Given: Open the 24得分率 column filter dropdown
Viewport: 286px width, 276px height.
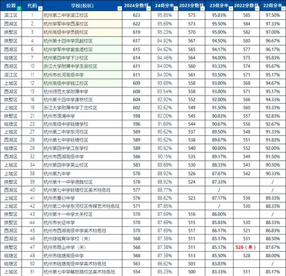Looking at the screenshot, I should click(176, 8).
